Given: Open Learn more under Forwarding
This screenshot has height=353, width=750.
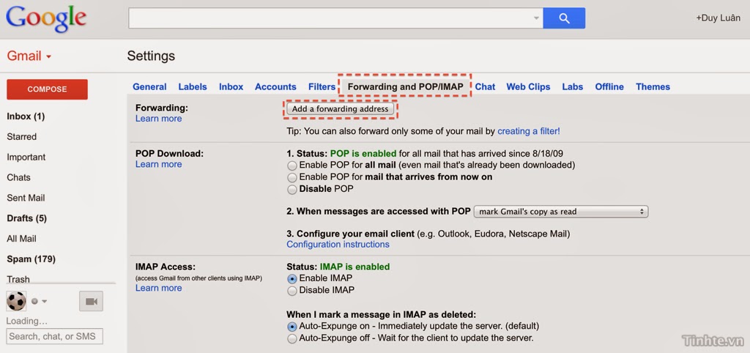Looking at the screenshot, I should tap(158, 119).
